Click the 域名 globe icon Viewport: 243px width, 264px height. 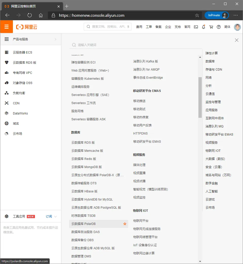tap(7, 123)
